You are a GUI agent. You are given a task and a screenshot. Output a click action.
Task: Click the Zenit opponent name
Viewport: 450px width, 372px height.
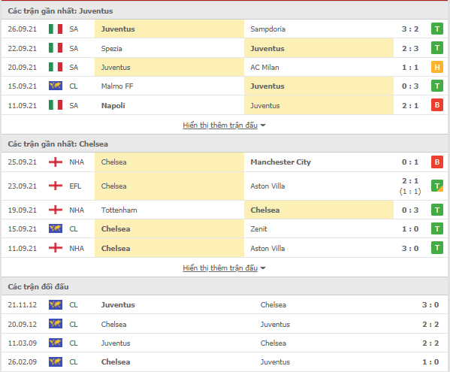pos(258,228)
